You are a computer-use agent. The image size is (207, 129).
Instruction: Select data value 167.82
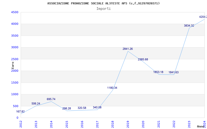click(x=20, y=112)
